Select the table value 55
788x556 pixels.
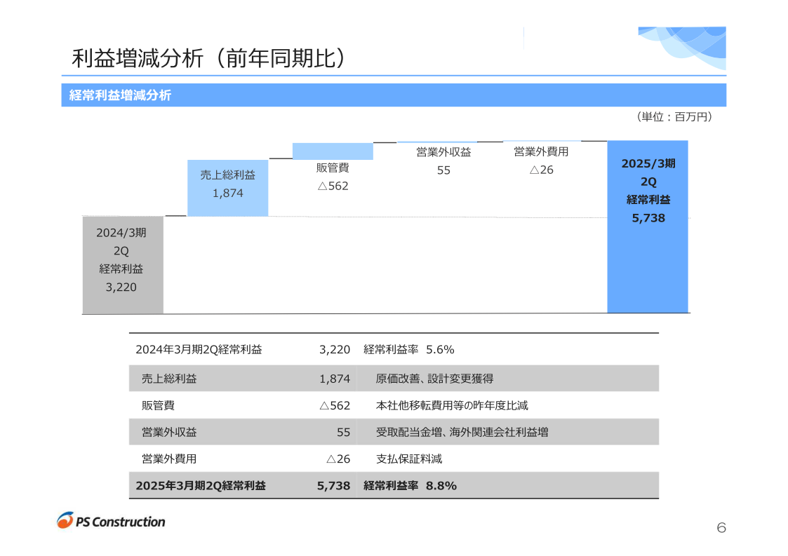pos(343,432)
